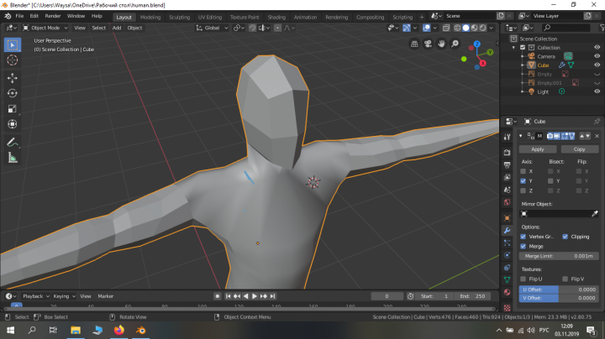605x339 pixels.
Task: Open the Global transform orientation dropdown
Action: tap(212, 28)
